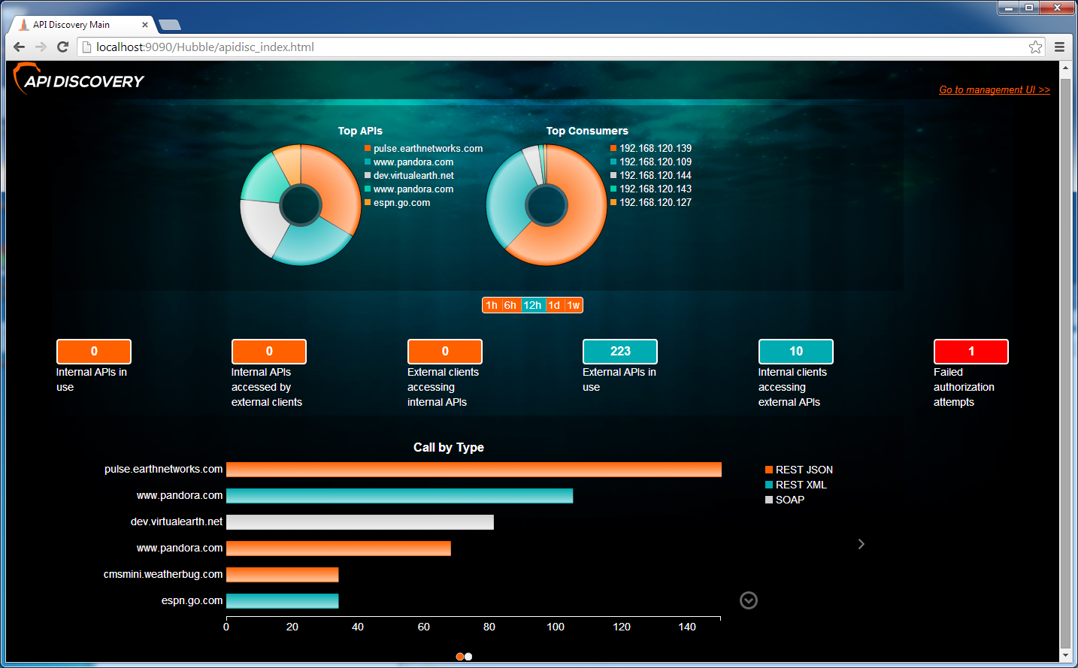This screenshot has height=668, width=1078.
Task: Click page scrollbar up arrow
Action: coord(1065,68)
